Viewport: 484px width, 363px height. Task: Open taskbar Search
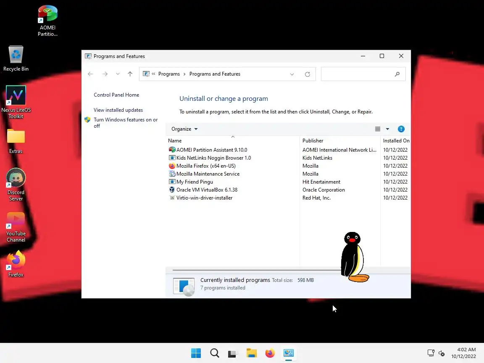tap(215, 353)
